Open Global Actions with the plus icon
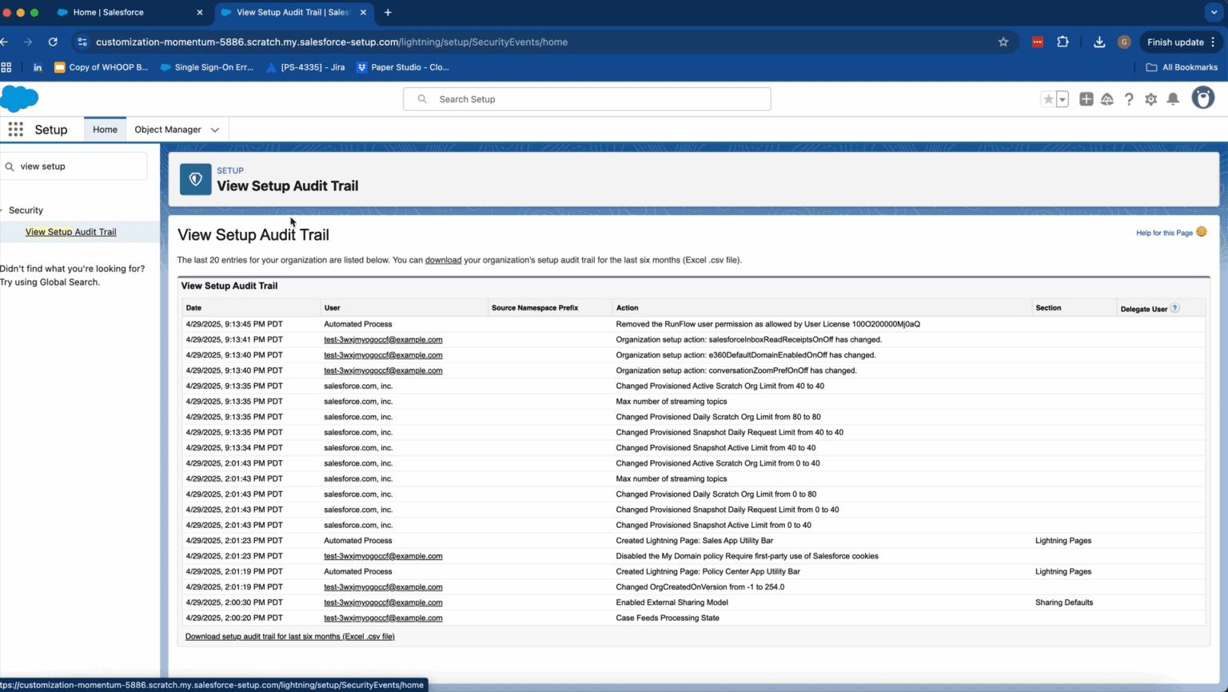Image resolution: width=1228 pixels, height=692 pixels. pos(1086,99)
